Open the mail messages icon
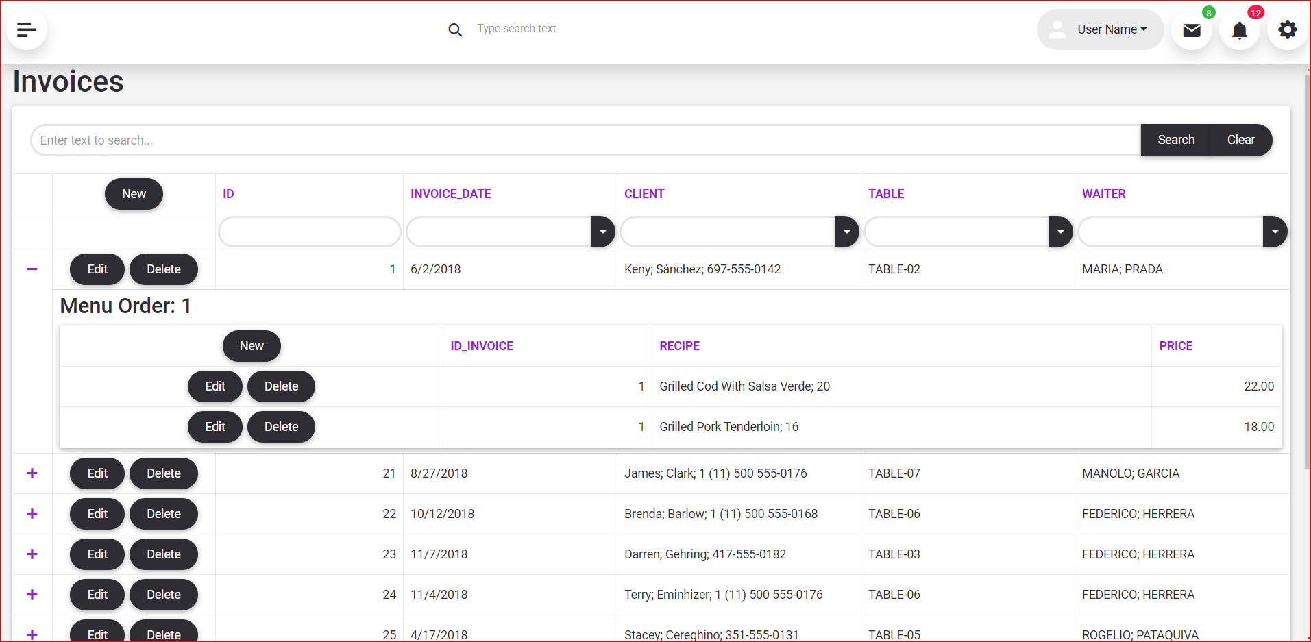Image resolution: width=1311 pixels, height=642 pixels. tap(1192, 30)
